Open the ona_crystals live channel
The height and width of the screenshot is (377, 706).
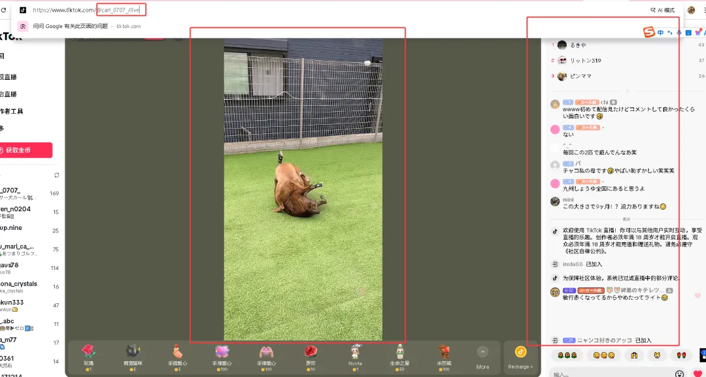(x=29, y=287)
